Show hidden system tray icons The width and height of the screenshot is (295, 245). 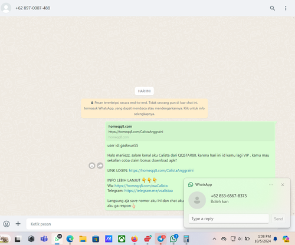click(x=214, y=239)
